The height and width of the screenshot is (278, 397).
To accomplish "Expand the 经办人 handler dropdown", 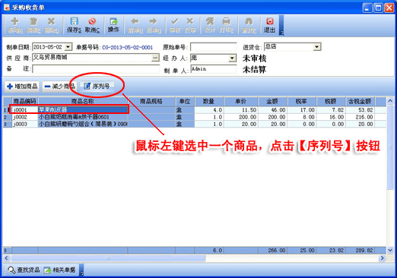I will (x=232, y=58).
